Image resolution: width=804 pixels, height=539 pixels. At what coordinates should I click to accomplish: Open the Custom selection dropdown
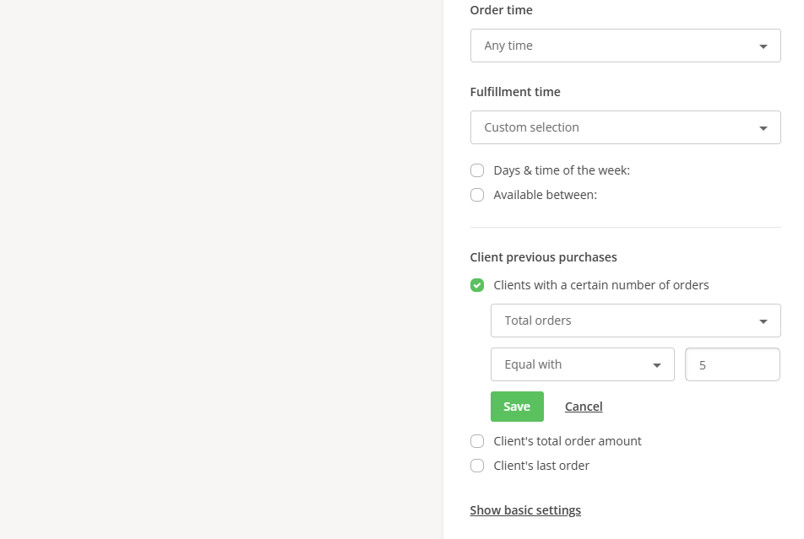click(x=625, y=127)
